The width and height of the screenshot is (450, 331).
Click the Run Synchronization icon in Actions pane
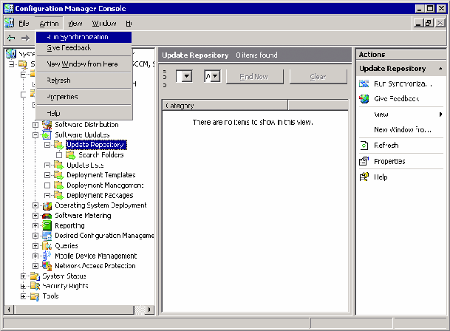click(364, 83)
